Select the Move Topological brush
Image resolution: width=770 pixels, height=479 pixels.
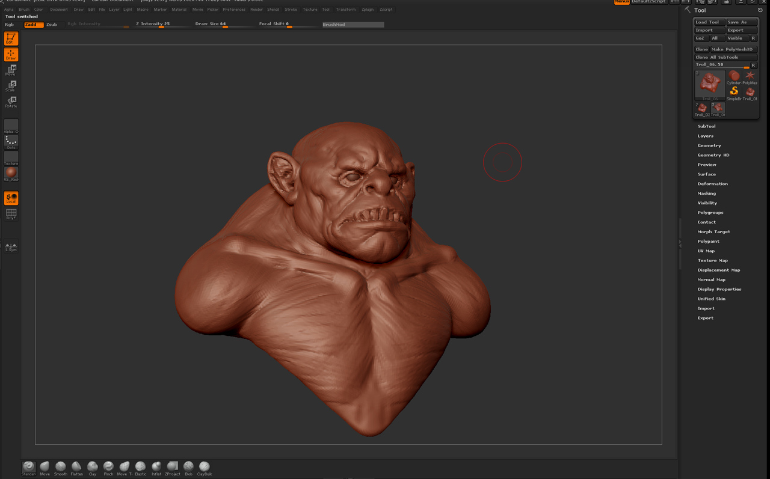click(x=125, y=468)
